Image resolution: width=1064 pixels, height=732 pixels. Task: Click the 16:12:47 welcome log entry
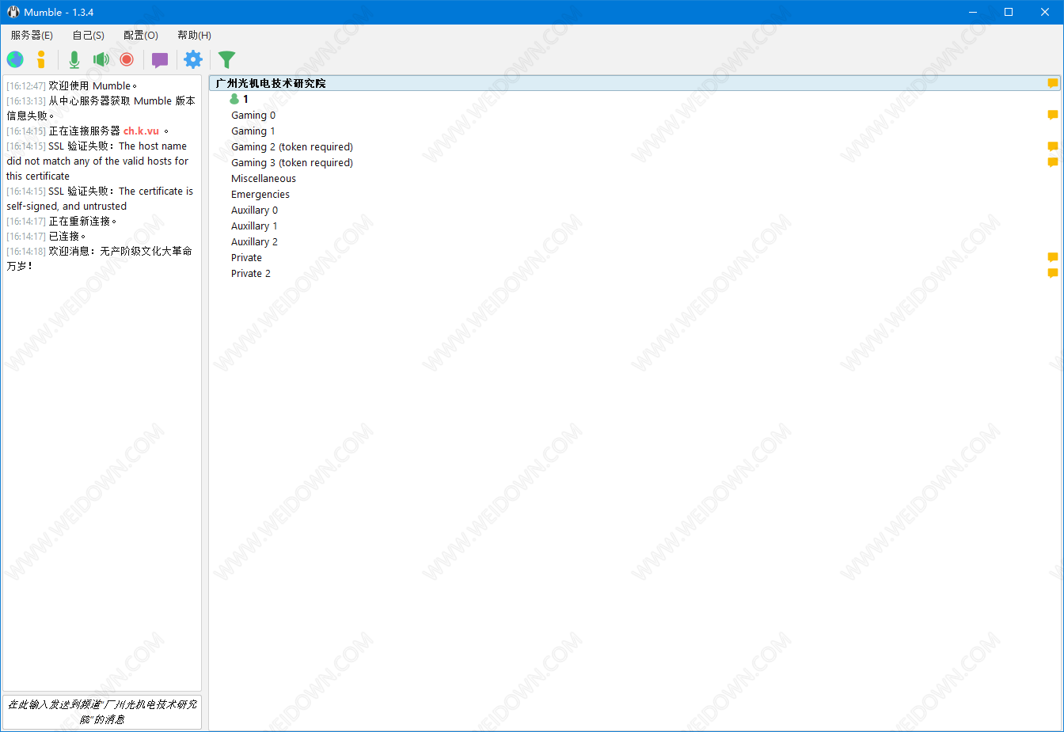coord(72,85)
